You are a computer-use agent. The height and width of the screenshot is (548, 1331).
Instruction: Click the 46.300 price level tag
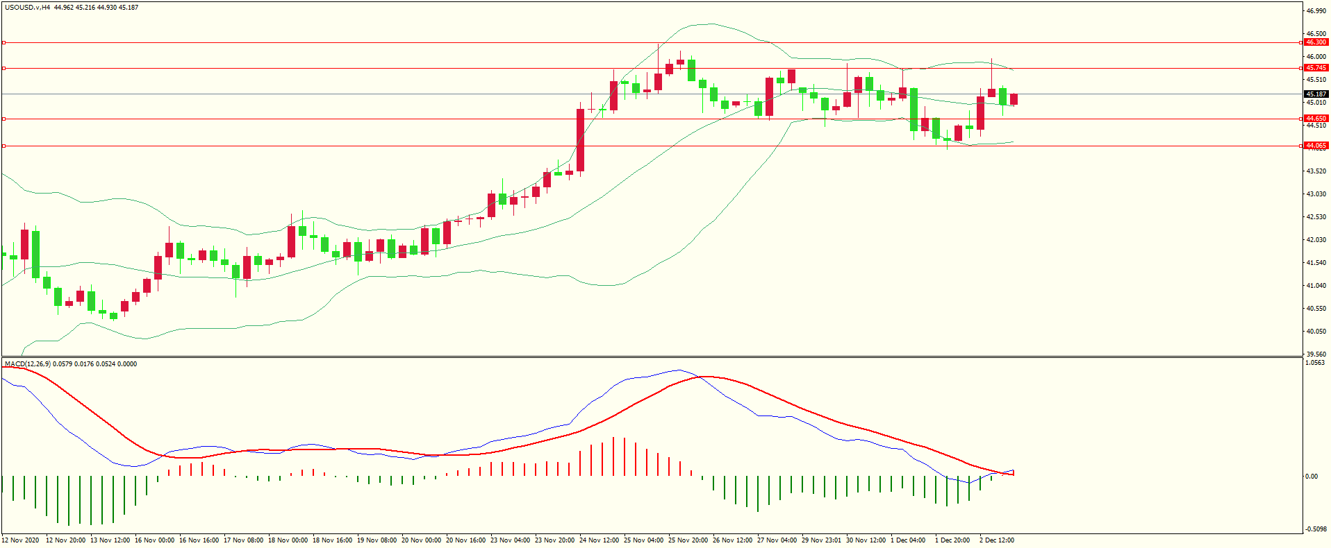1316,42
